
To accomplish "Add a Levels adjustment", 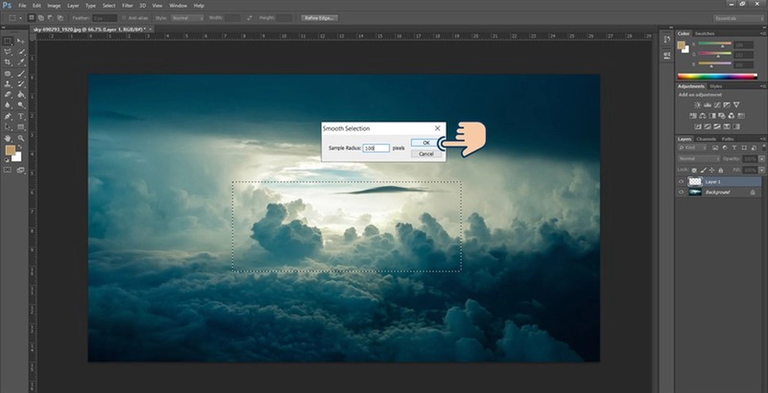I will point(707,105).
